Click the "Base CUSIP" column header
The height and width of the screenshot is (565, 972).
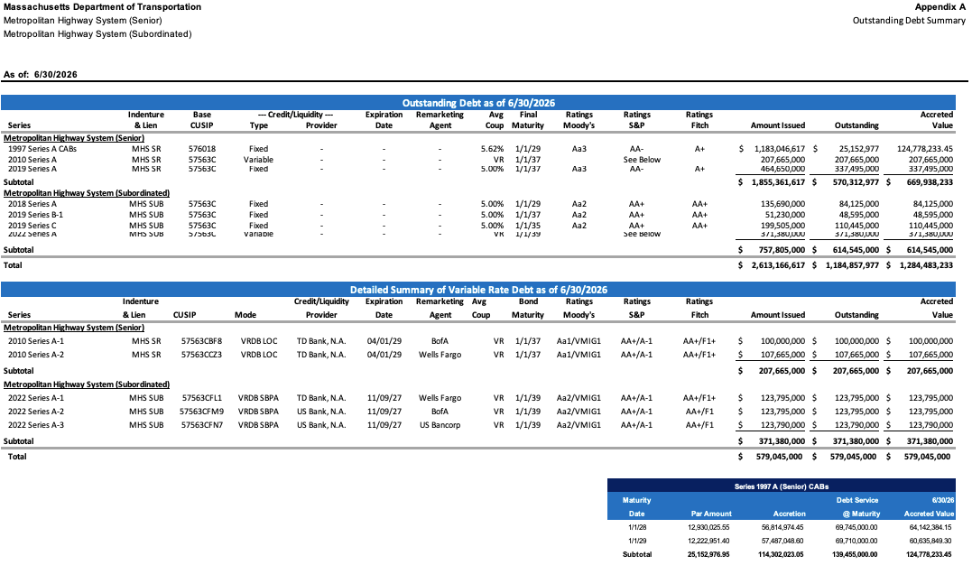pyautogui.click(x=202, y=120)
